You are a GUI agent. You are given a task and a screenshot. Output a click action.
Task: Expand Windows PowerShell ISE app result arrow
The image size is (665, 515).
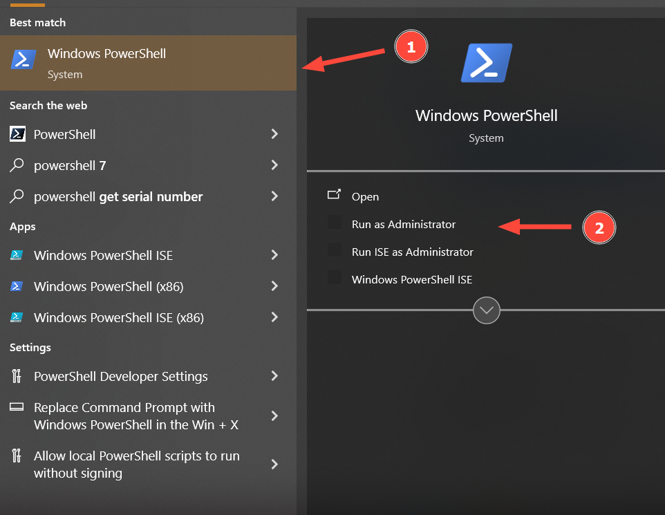point(274,255)
